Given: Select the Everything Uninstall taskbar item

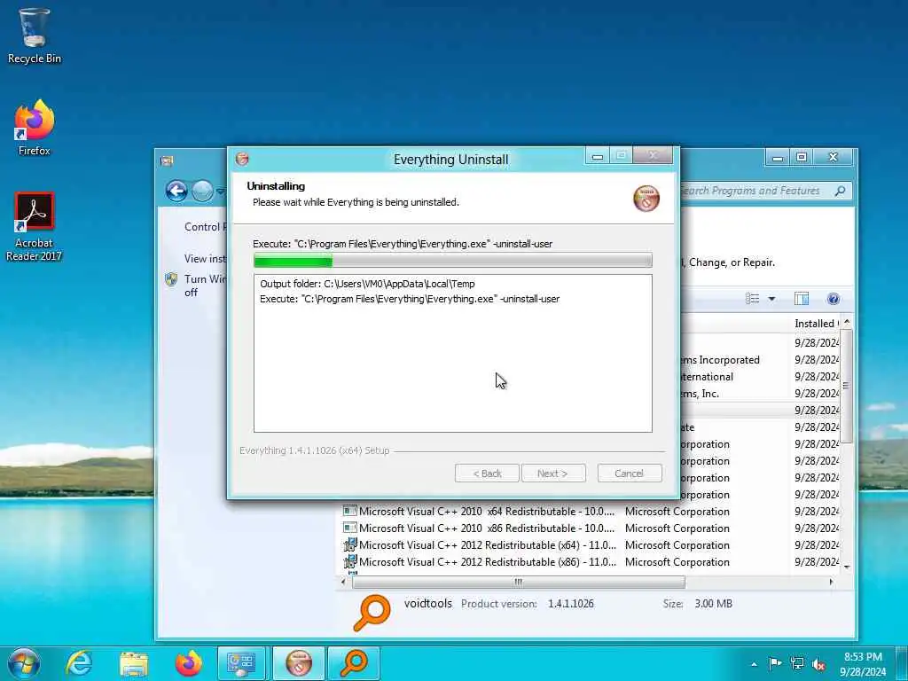Looking at the screenshot, I should tap(299, 663).
